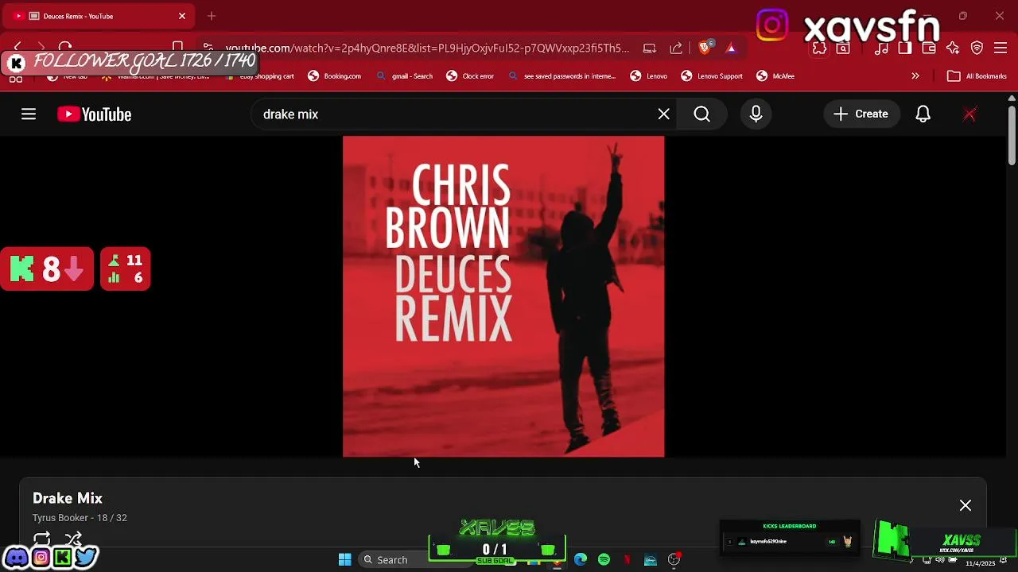Open YouTube notifications bell
1018x572 pixels.
(x=923, y=114)
